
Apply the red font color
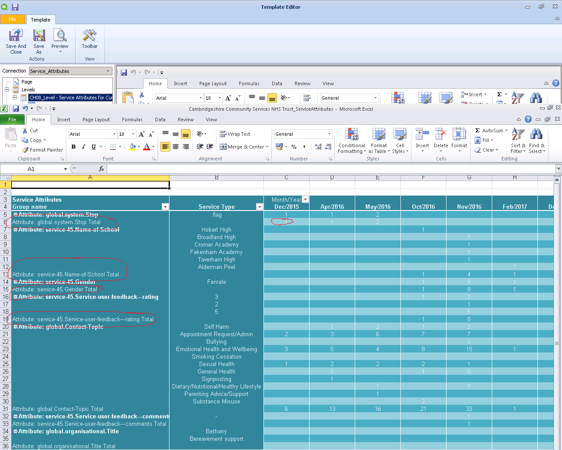click(147, 147)
